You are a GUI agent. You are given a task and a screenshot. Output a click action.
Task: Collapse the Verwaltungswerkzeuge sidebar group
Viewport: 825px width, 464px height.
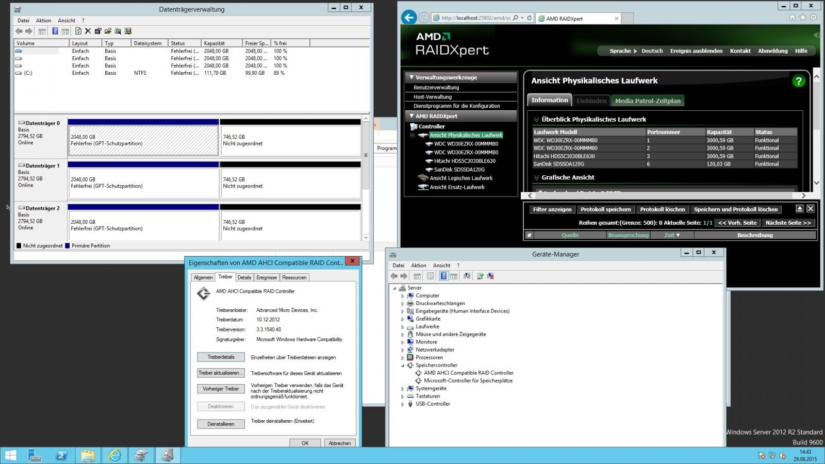[x=411, y=77]
